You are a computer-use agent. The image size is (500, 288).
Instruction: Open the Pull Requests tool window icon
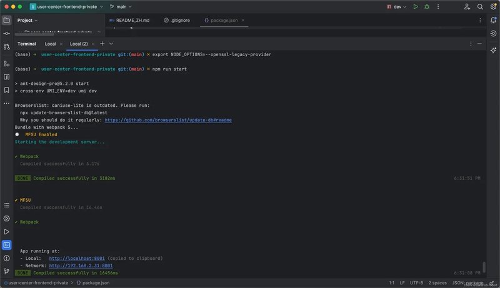[6, 47]
